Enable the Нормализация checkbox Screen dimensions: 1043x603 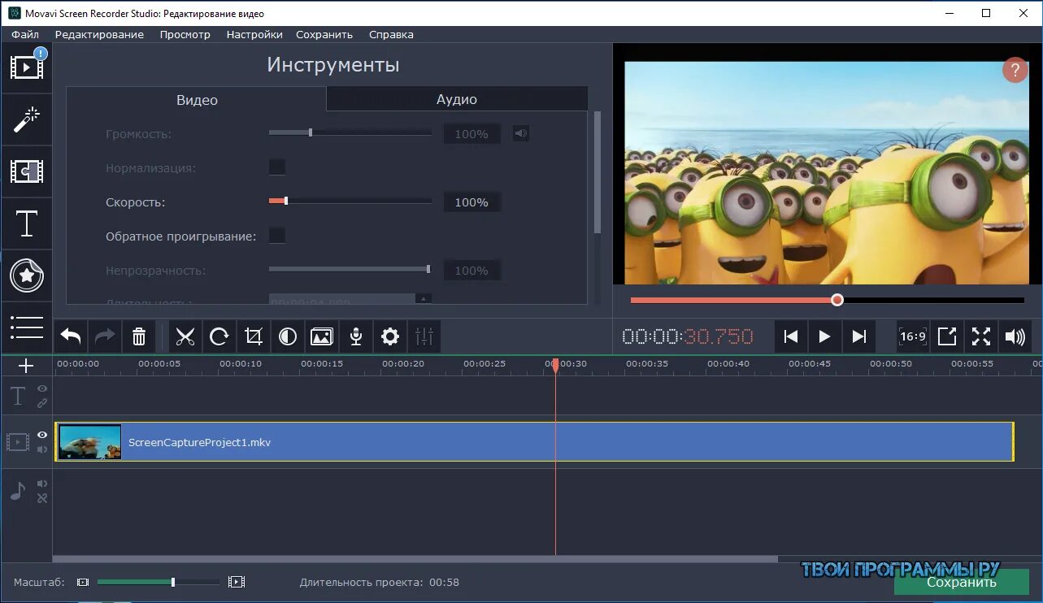[277, 167]
